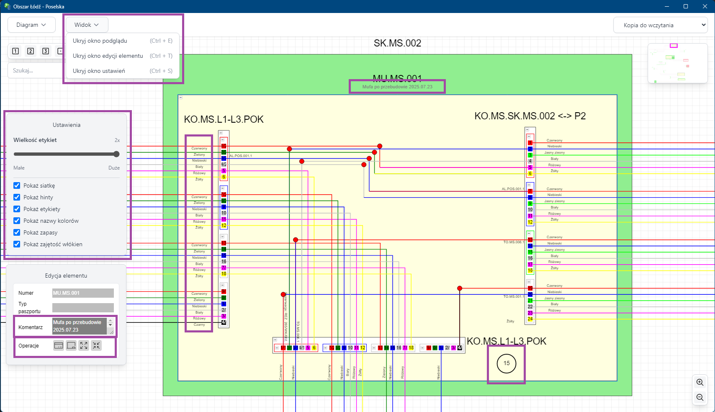This screenshot has height=412, width=715.
Task: Click the circled 15 reserve marker
Action: (507, 363)
